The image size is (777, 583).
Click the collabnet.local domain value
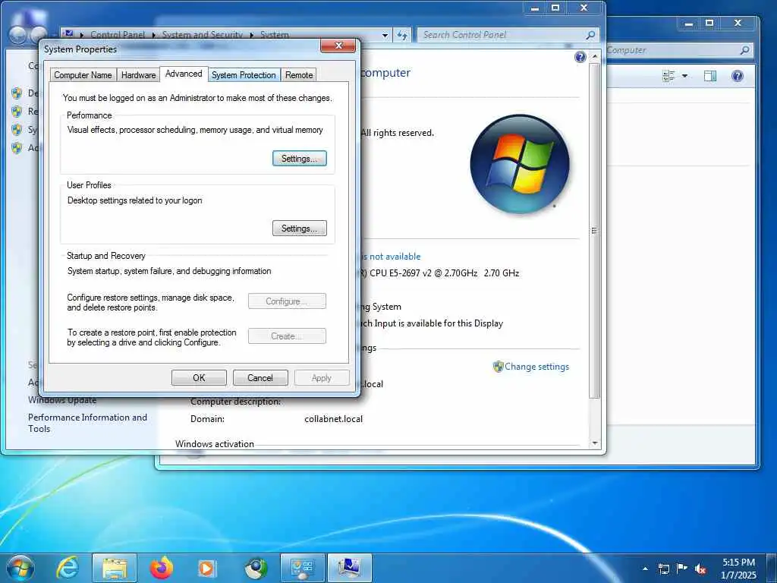click(x=334, y=419)
